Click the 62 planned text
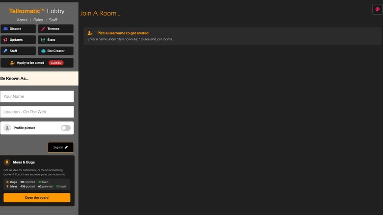This screenshot has height=215, width=383. (x=45, y=187)
